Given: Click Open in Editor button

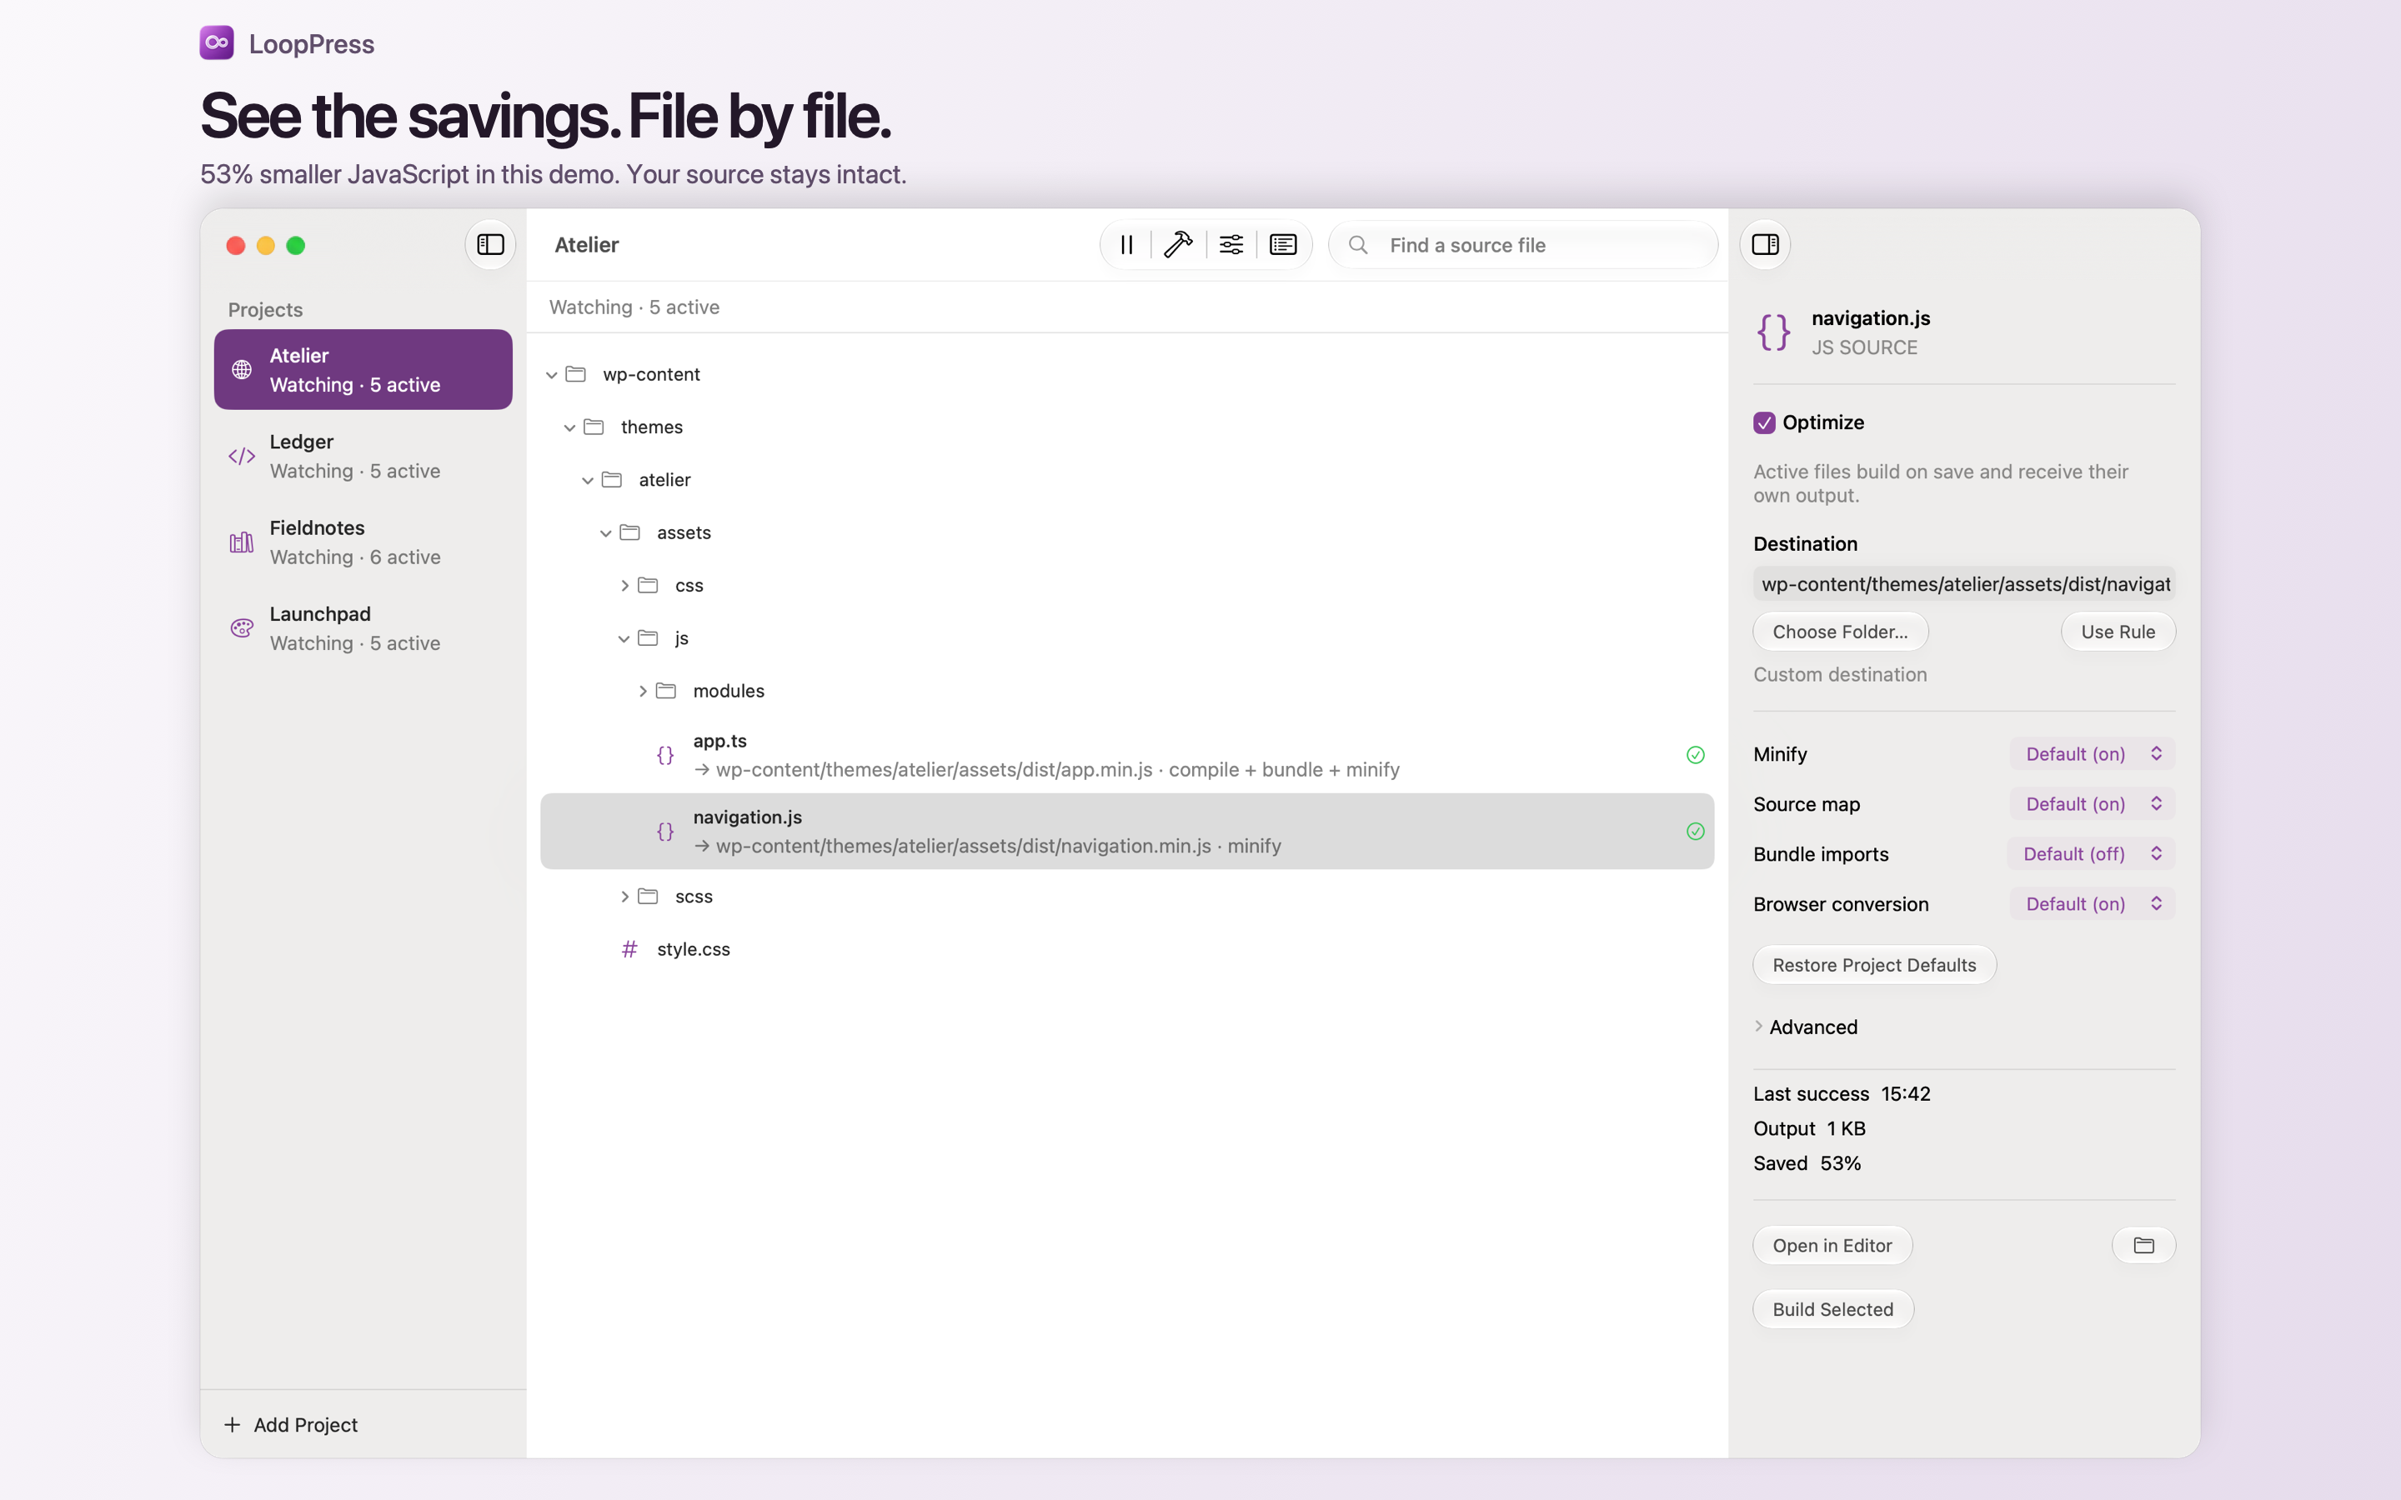Looking at the screenshot, I should 1832,1246.
